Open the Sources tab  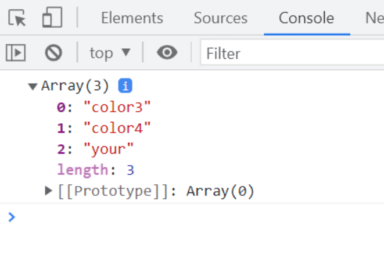tap(221, 18)
